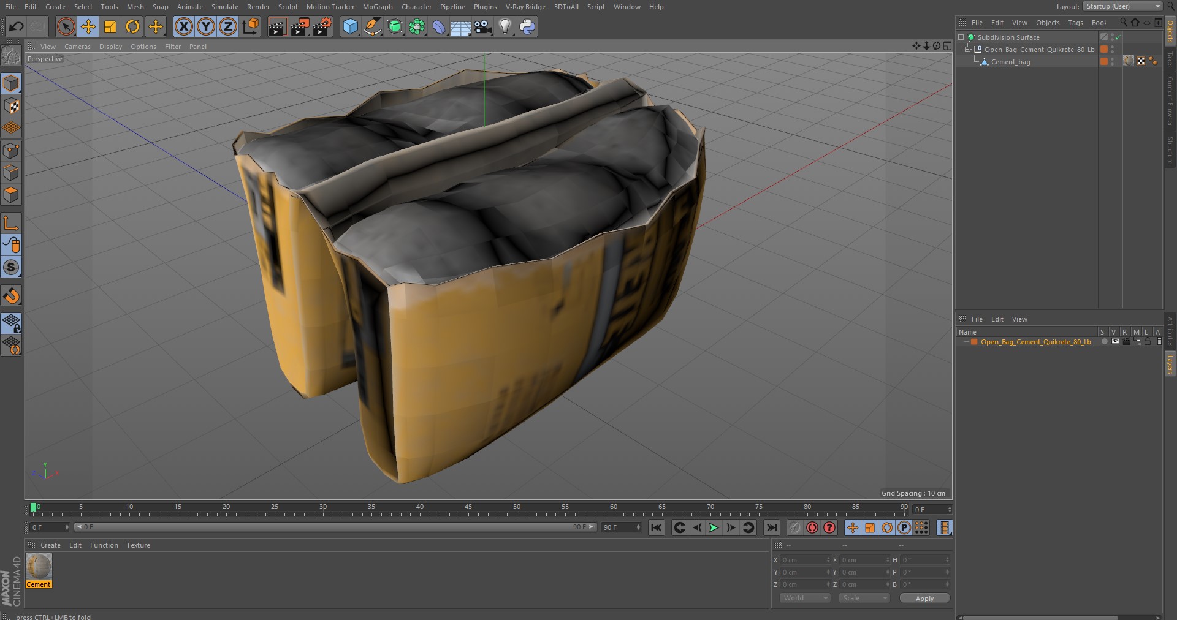Switch to Polygons mode
Screen dimensions: 1177x620
coord(11,195)
